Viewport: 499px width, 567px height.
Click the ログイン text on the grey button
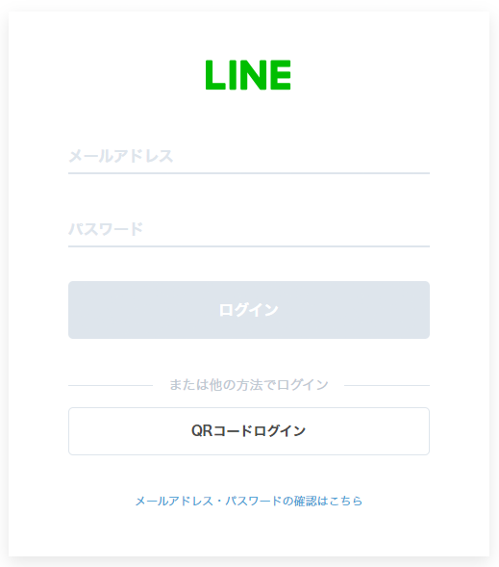249,310
